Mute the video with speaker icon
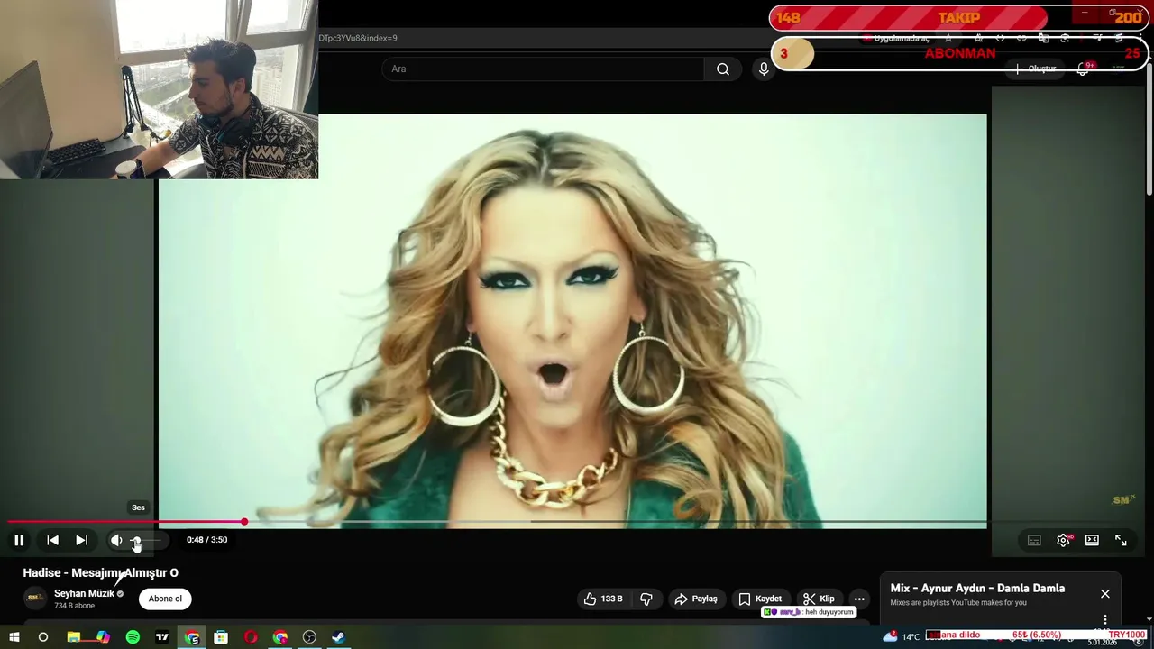This screenshot has height=649, width=1154. pyautogui.click(x=116, y=540)
